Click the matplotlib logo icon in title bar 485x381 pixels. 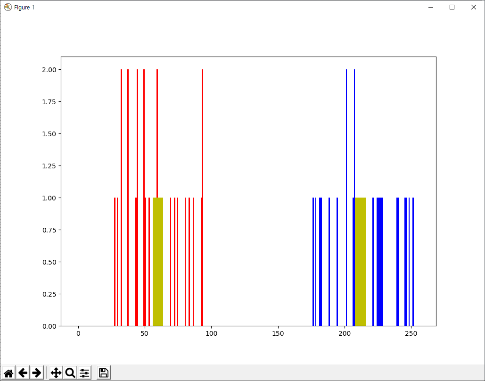pyautogui.click(x=8, y=7)
